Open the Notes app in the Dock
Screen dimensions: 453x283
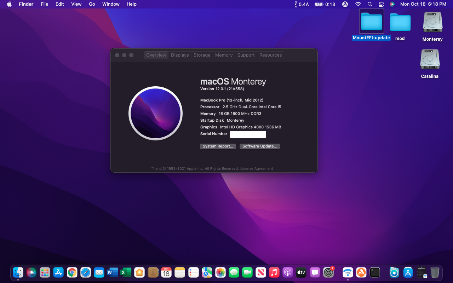tap(180, 272)
